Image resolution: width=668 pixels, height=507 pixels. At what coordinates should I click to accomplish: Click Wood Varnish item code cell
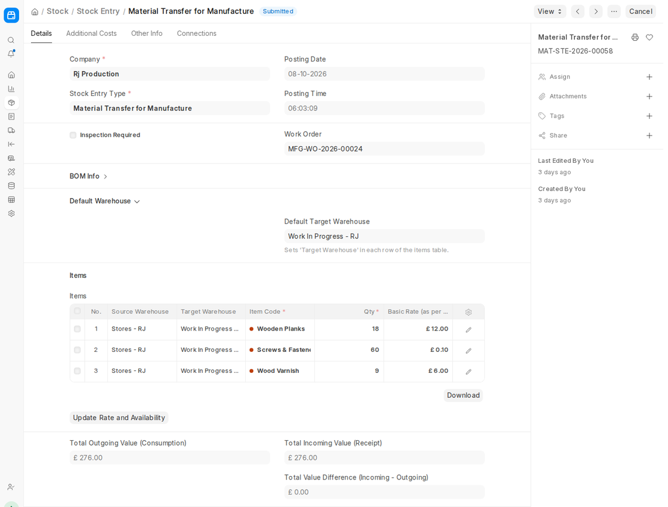pos(280,371)
